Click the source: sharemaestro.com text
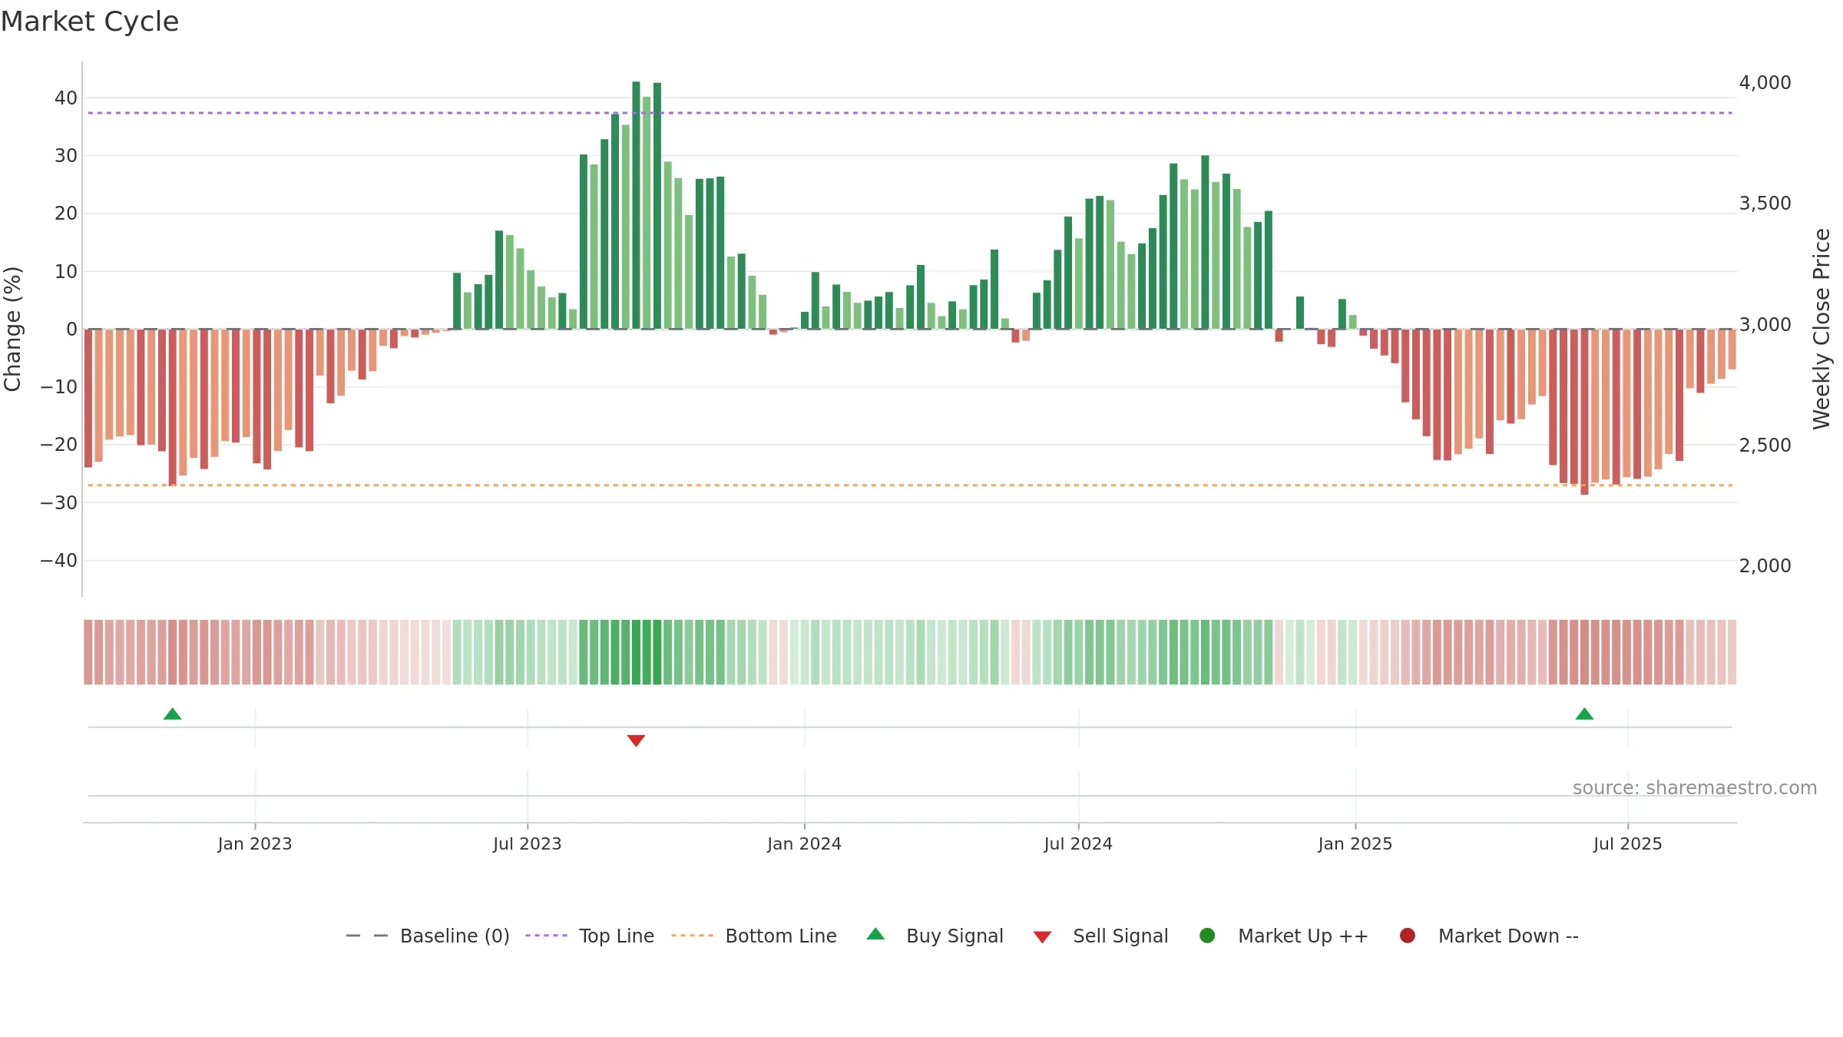 point(1695,787)
